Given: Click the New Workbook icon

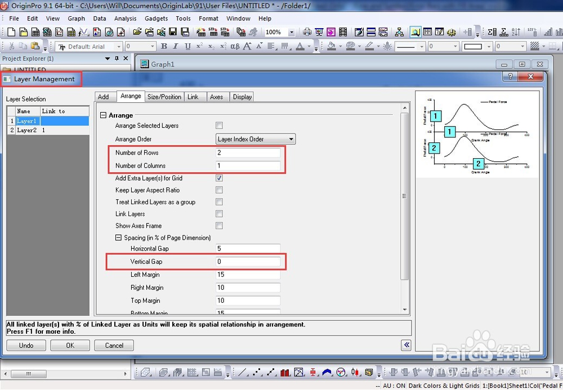Looking at the screenshot, I should pos(35,32).
